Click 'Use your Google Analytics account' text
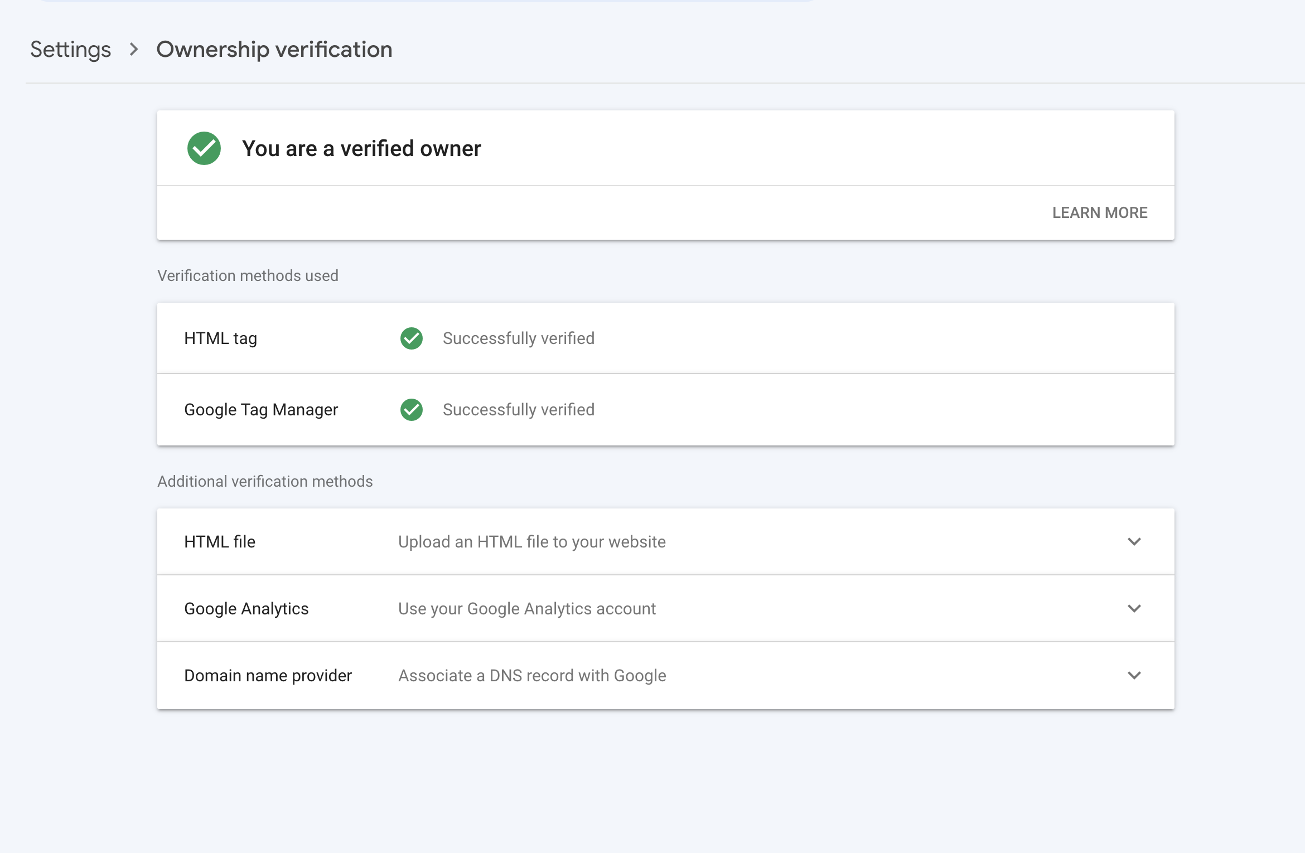The height and width of the screenshot is (853, 1305). 527,609
